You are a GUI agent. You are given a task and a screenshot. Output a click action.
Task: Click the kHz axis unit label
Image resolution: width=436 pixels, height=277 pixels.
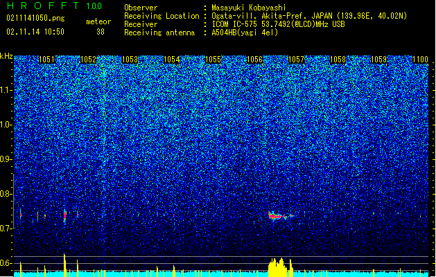(x=6, y=56)
